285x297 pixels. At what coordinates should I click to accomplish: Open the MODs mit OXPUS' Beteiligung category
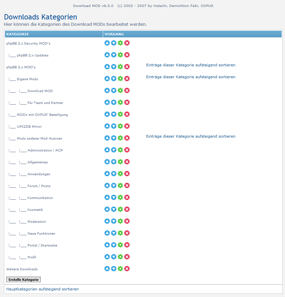point(42,115)
